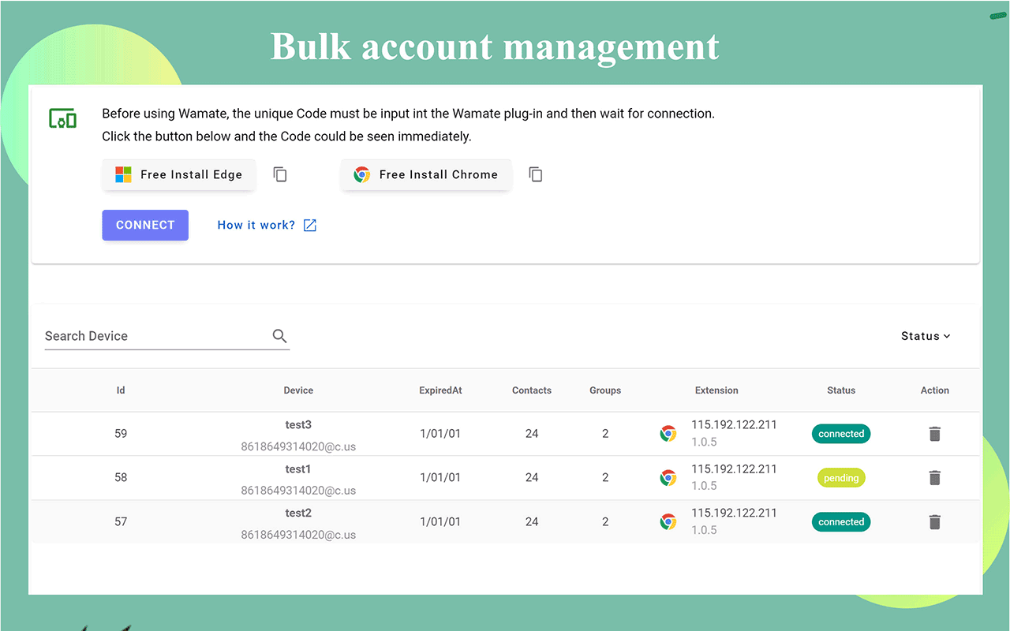The height and width of the screenshot is (631, 1010).
Task: Click Id cell 59
Action: (x=121, y=434)
